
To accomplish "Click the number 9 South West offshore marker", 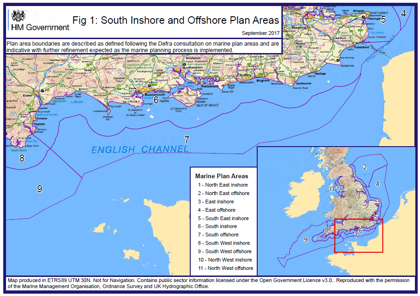I will click(x=40, y=189).
